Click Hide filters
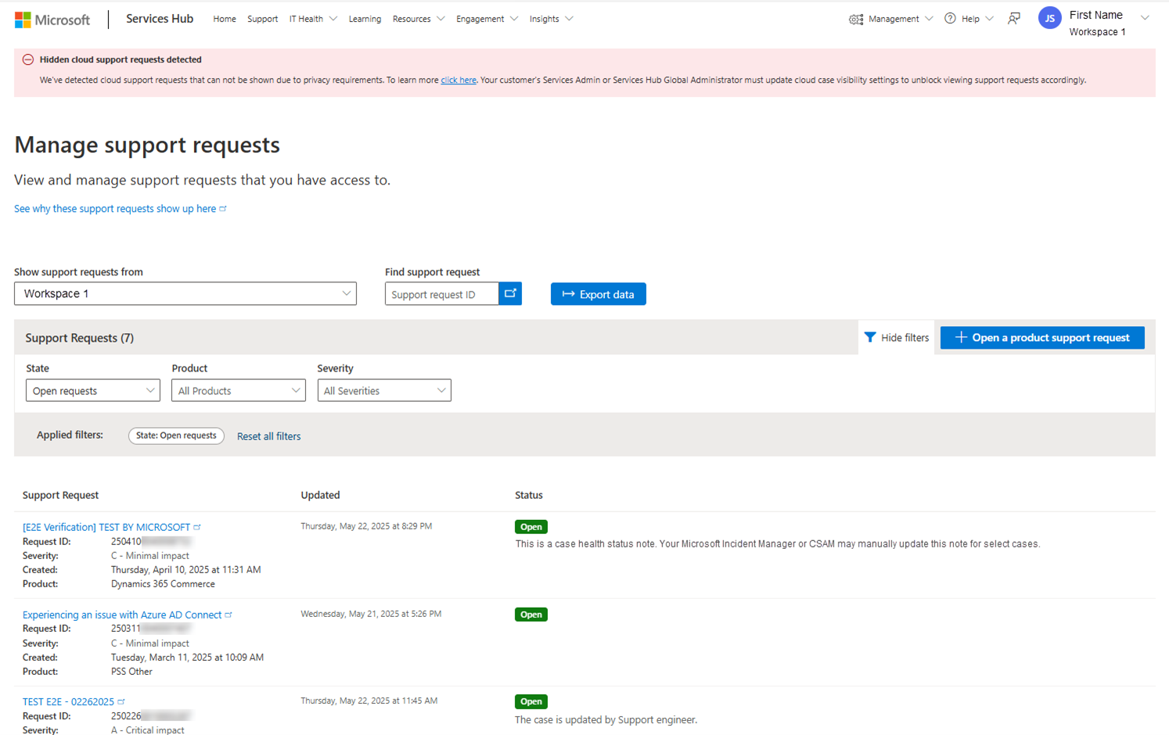The height and width of the screenshot is (735, 1169). click(897, 337)
